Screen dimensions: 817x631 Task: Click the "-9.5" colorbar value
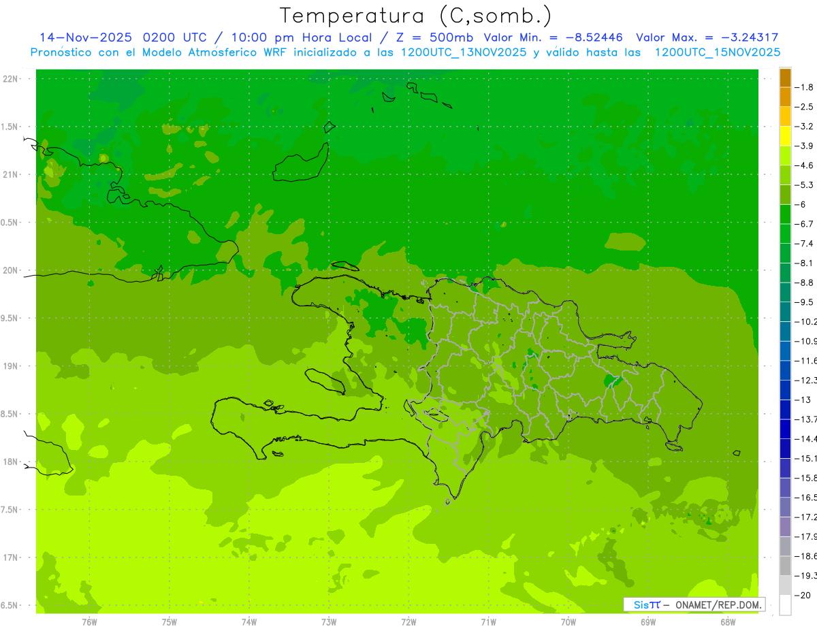[x=804, y=302]
